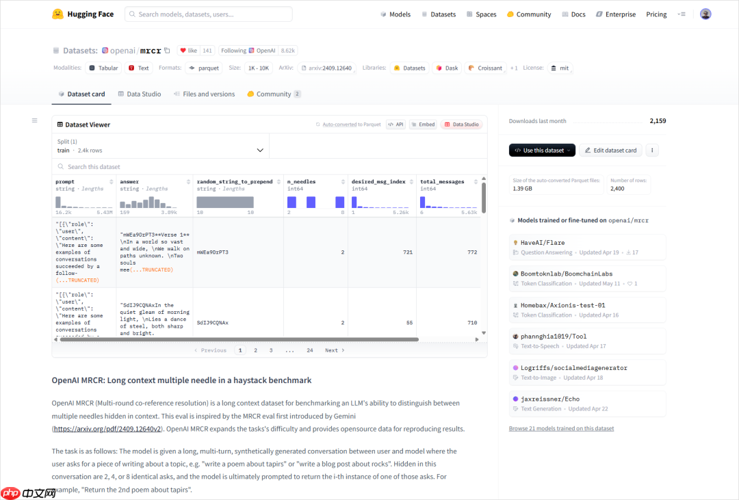Switch to the Data Studio tab
The image size is (739, 500).
(x=140, y=94)
